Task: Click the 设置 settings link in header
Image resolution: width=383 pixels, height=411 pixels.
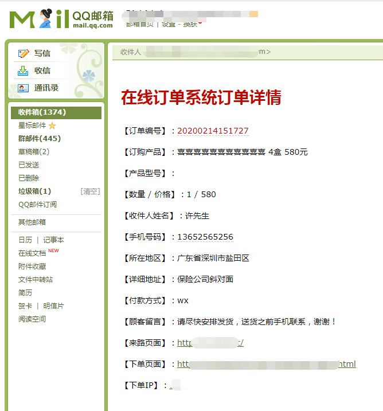Action: click(x=169, y=24)
